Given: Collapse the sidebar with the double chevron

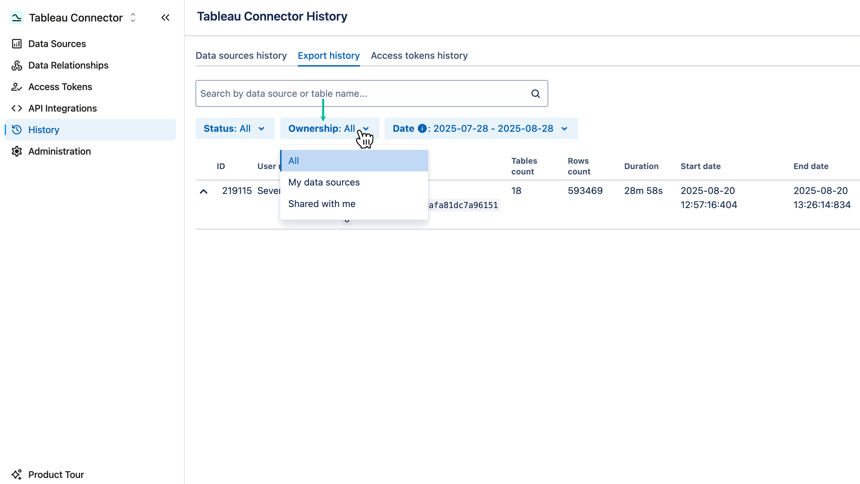Looking at the screenshot, I should point(165,17).
